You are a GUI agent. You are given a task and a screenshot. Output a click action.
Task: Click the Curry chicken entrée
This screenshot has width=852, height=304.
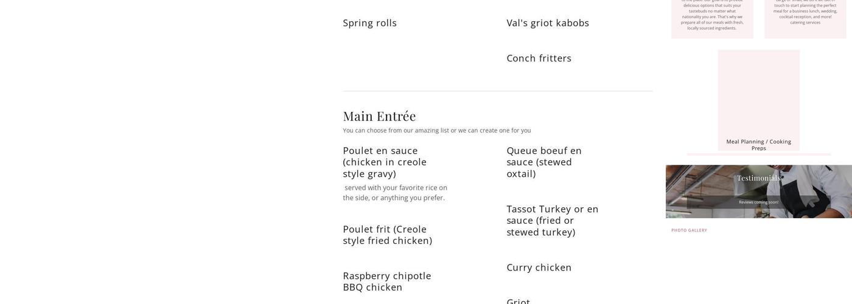tap(539, 268)
